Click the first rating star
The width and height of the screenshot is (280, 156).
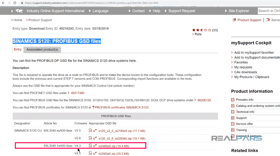[194, 30]
